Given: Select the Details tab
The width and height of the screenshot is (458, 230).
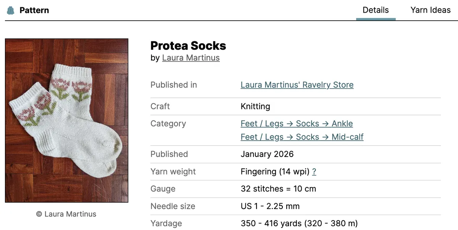Looking at the screenshot, I should pyautogui.click(x=376, y=10).
